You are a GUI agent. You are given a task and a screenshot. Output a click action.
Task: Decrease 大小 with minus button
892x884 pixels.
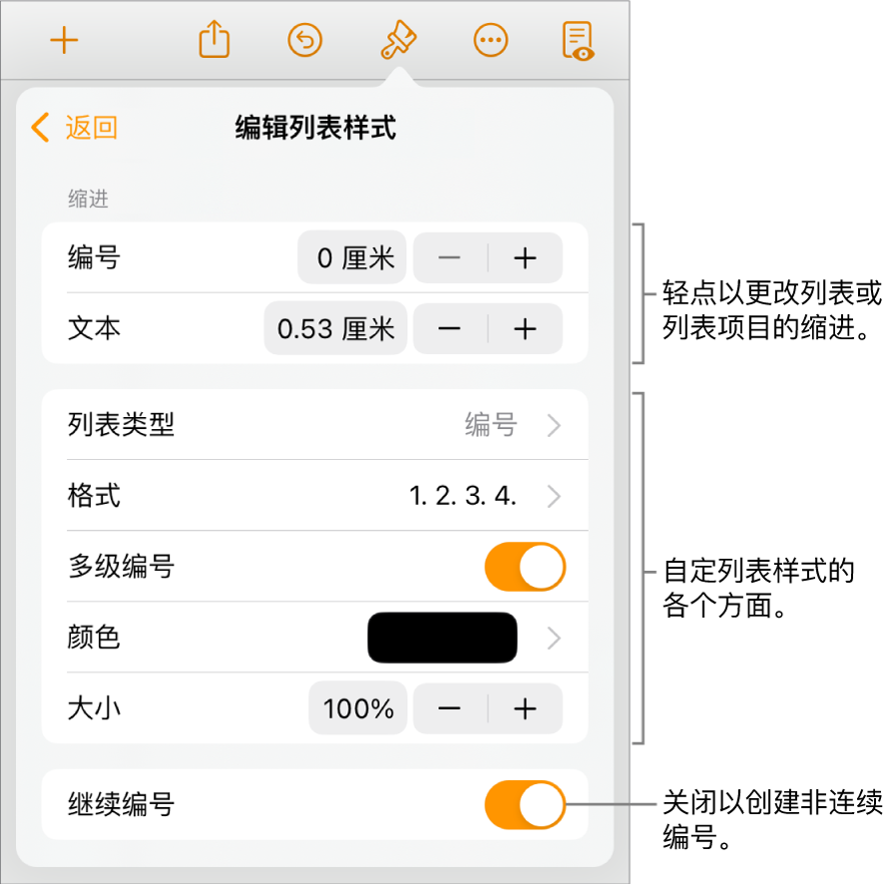[x=449, y=708]
